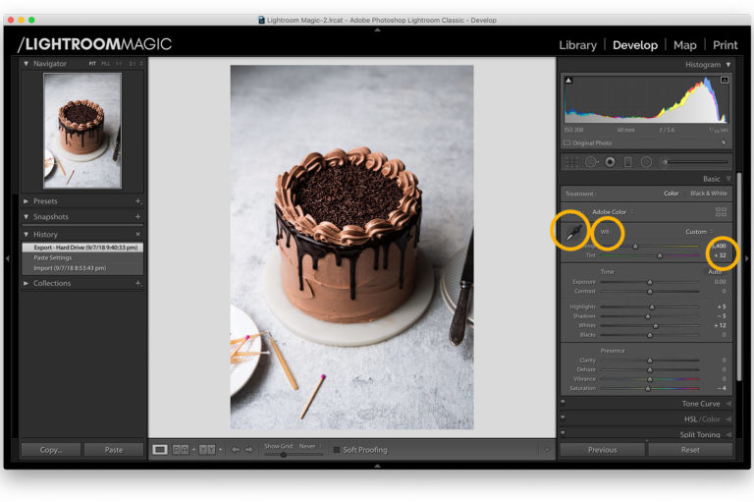Switch to Before/After top-bottom view

tap(207, 450)
